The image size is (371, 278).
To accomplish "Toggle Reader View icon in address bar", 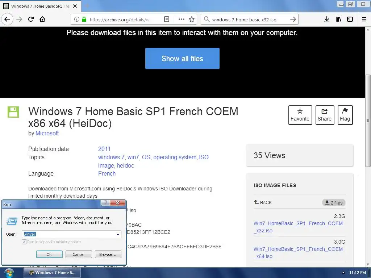I will [167, 19].
